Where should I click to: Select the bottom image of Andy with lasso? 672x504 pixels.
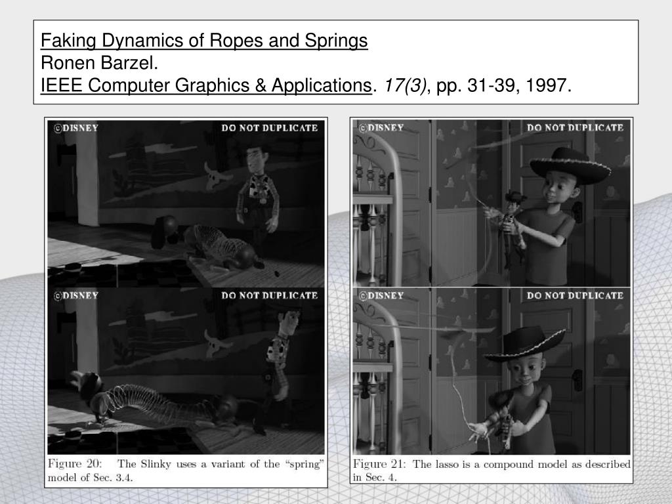(492, 371)
